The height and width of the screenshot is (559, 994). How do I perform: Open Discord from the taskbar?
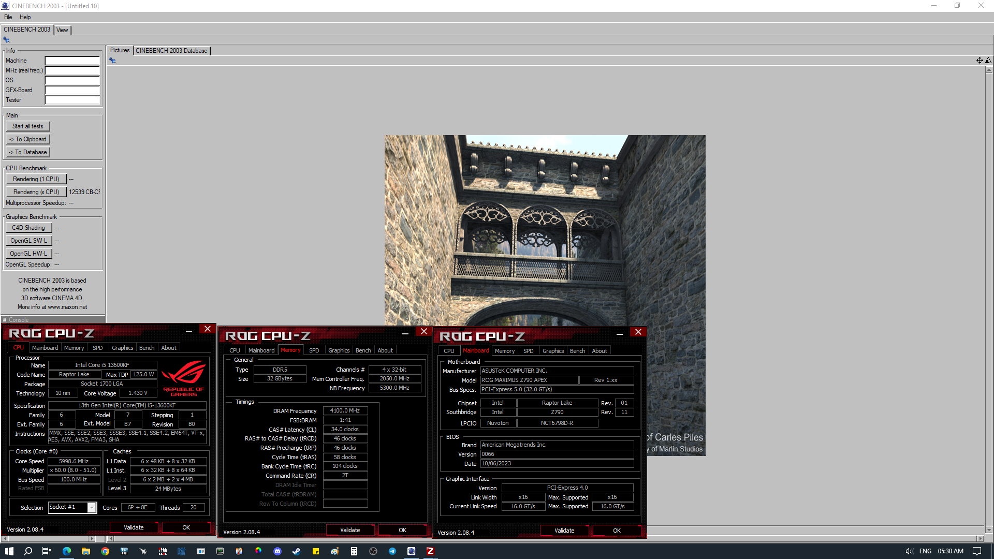(x=277, y=551)
